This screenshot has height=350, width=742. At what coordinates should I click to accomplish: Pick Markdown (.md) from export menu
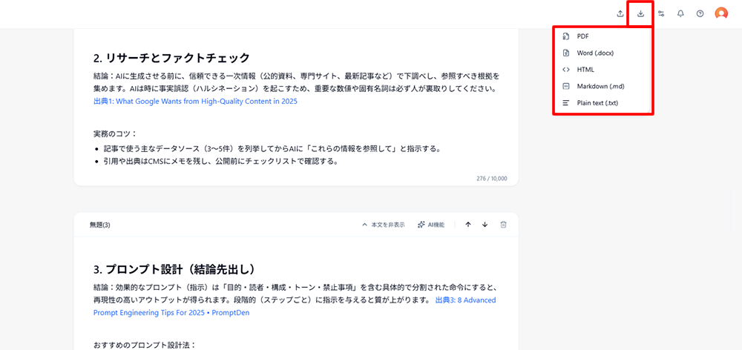pos(600,86)
